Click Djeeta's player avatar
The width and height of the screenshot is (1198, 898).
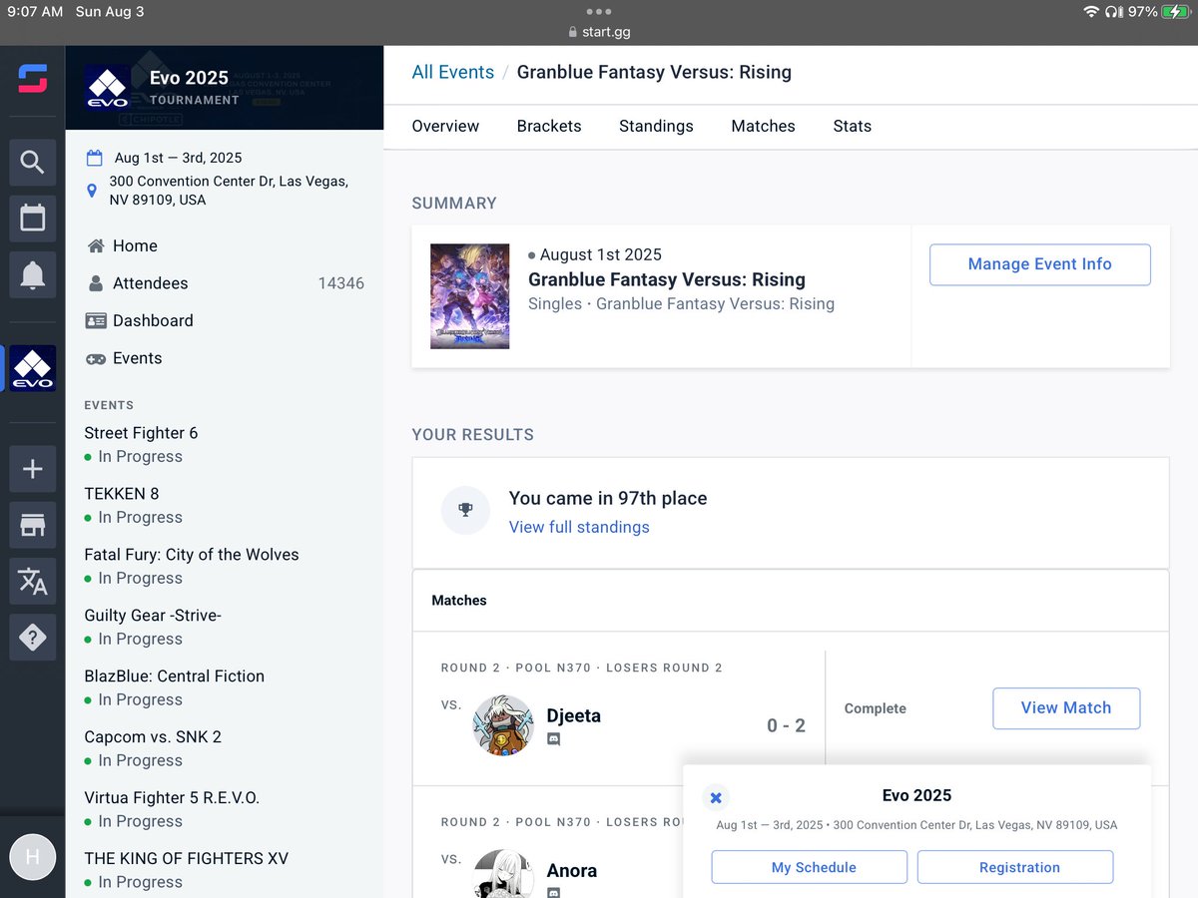coord(503,725)
